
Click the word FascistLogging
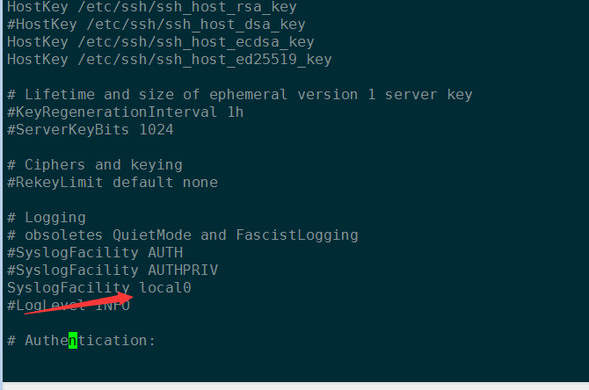tap(297, 235)
